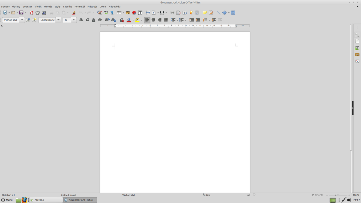361x203 pixels.
Task: Open the Vložit menu
Action: click(38, 7)
